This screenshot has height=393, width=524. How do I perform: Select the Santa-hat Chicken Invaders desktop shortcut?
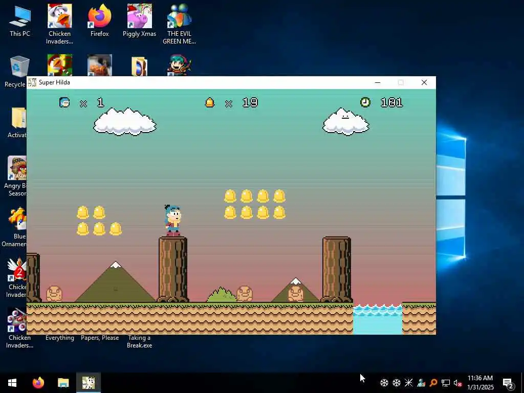coord(59,24)
